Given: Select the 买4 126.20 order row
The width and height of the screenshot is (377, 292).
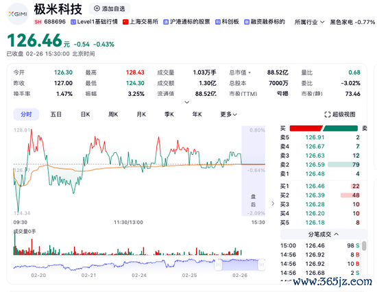Looking at the screenshot, I should [320, 214].
